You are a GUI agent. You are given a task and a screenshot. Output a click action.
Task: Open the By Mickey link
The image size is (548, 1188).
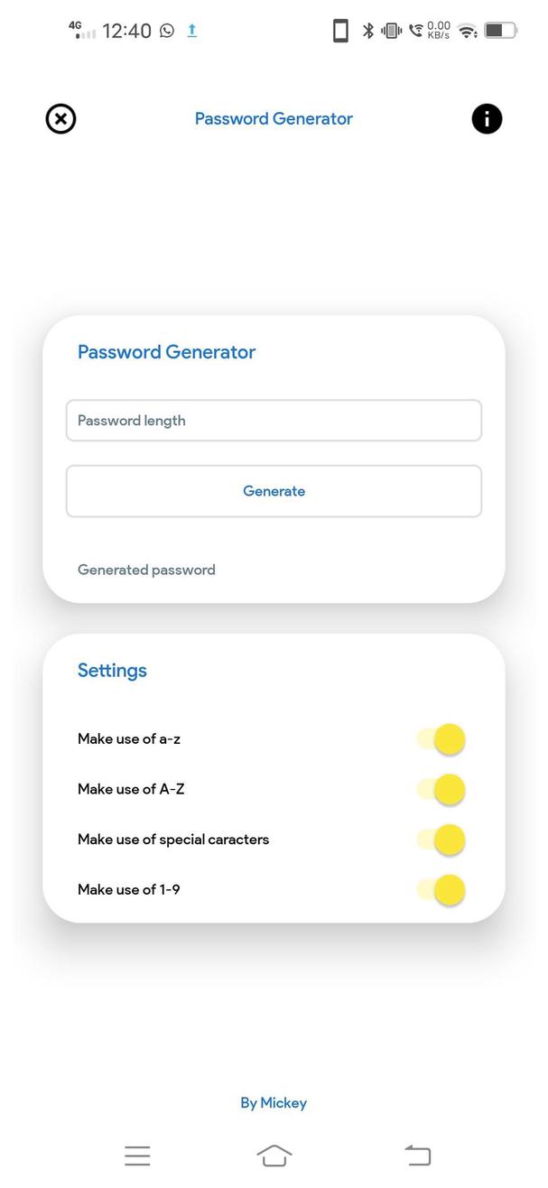274,1102
